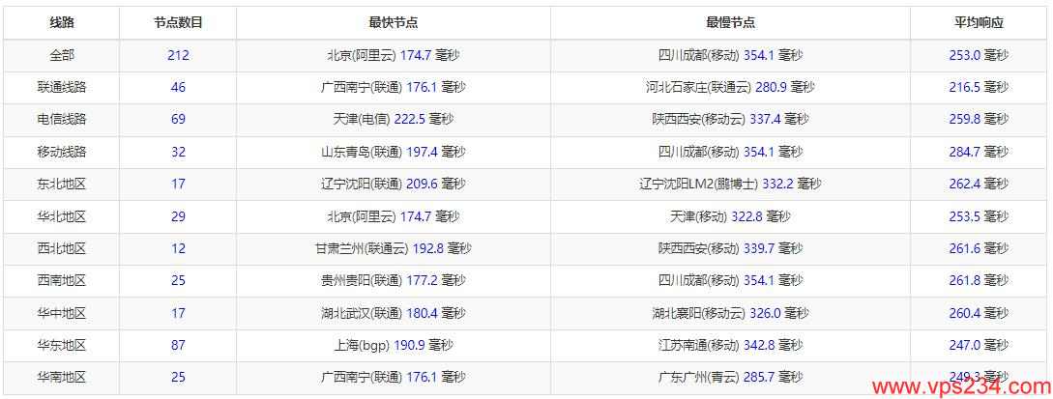Click fastest node 北京(阿里云) in 全部 row
The height and width of the screenshot is (399, 1053).
tap(394, 56)
